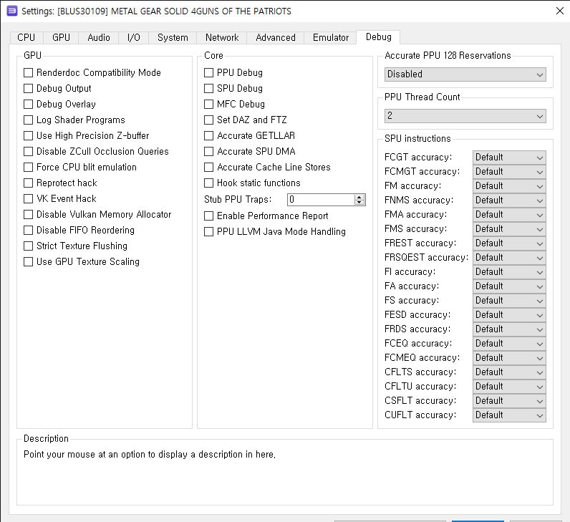570x522 pixels.
Task: Open the GPU tab
Action: pos(61,38)
